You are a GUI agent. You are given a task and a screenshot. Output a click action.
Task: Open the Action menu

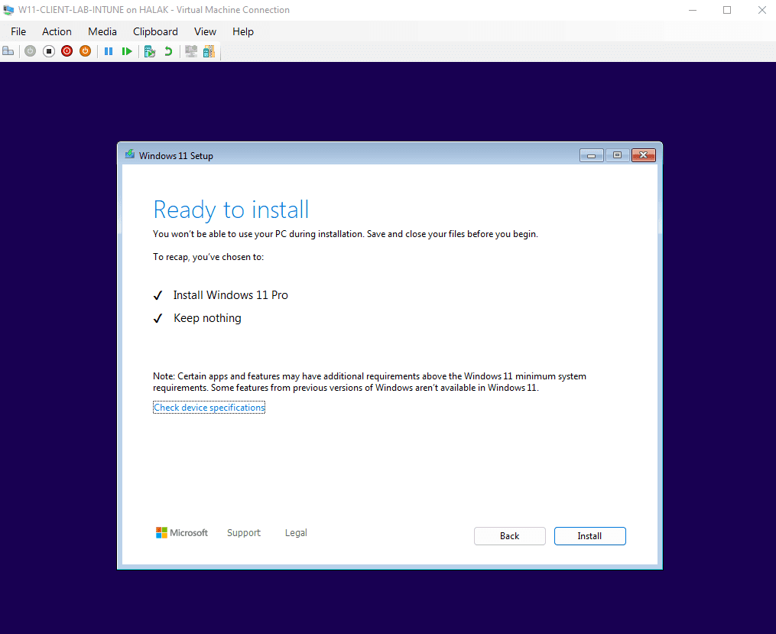[57, 31]
